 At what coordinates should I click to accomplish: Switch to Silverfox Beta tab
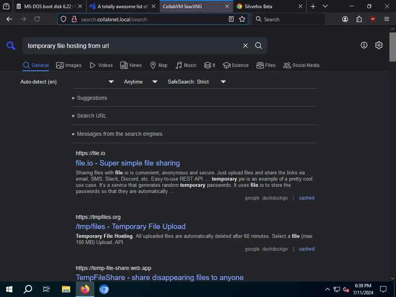click(x=270, y=6)
